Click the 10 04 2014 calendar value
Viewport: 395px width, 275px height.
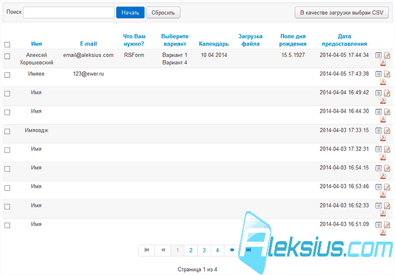[214, 55]
